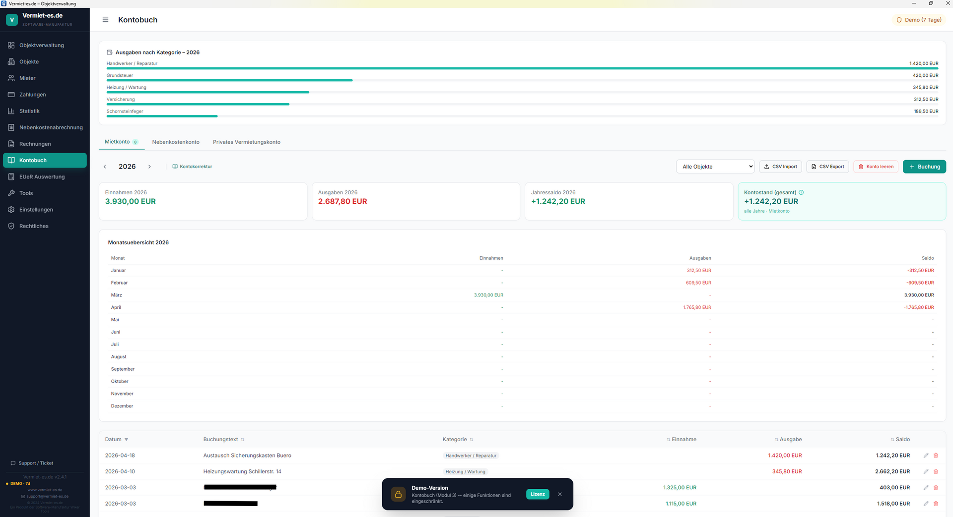The height and width of the screenshot is (517, 953).
Task: Click the lock icon in the Demo-Version notice
Action: (398, 494)
